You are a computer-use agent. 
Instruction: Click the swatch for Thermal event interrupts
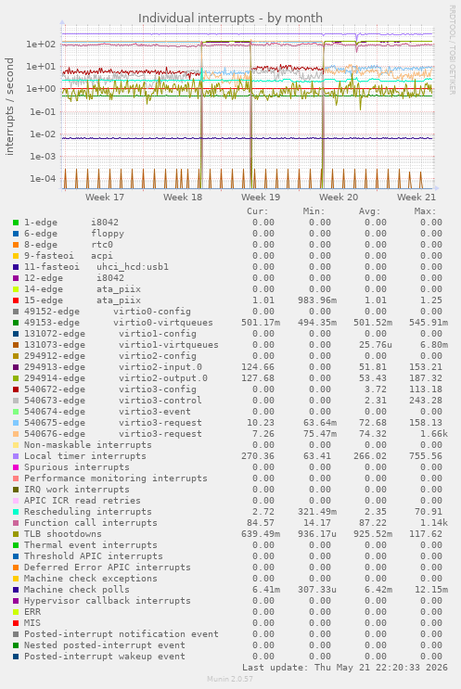[x=16, y=545]
